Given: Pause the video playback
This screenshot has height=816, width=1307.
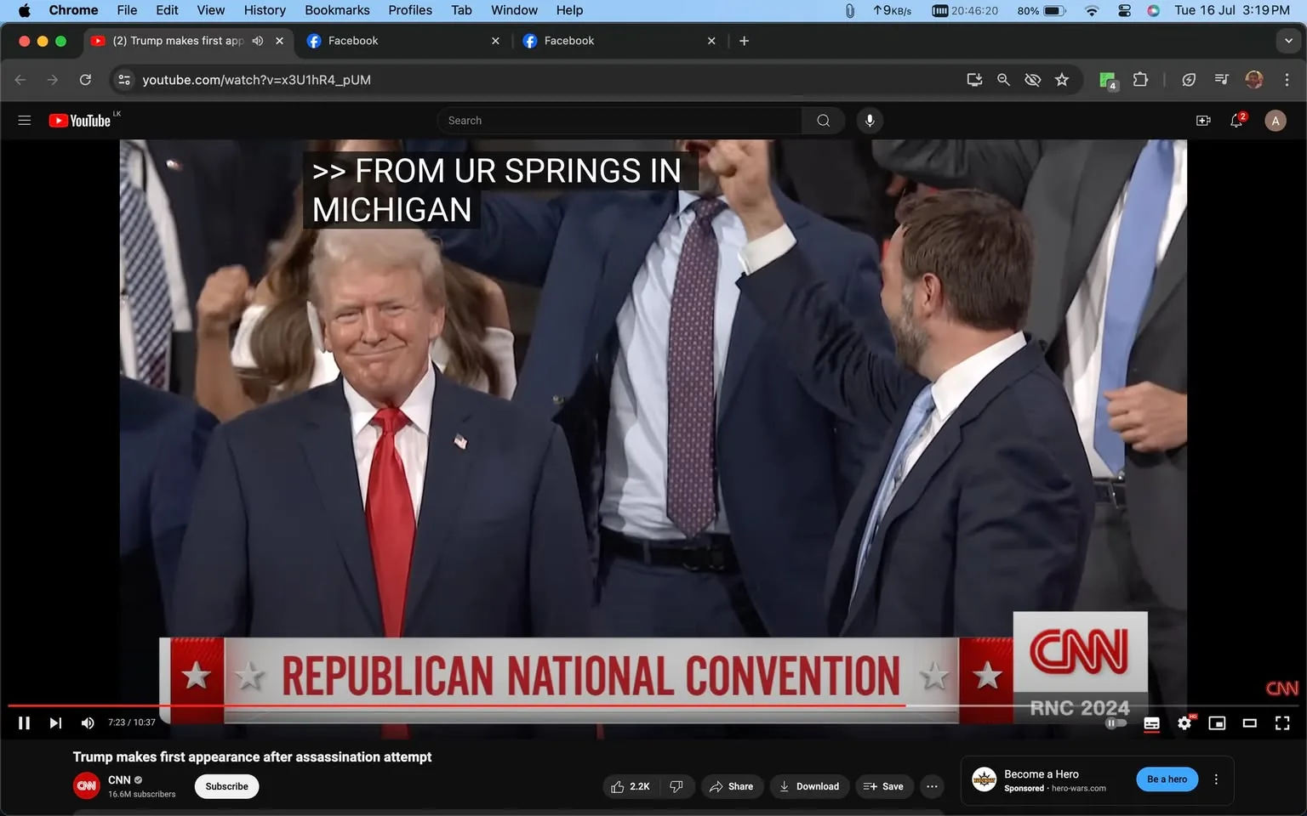Looking at the screenshot, I should [24, 722].
